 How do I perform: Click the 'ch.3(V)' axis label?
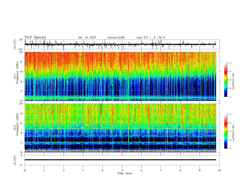[15, 160]
